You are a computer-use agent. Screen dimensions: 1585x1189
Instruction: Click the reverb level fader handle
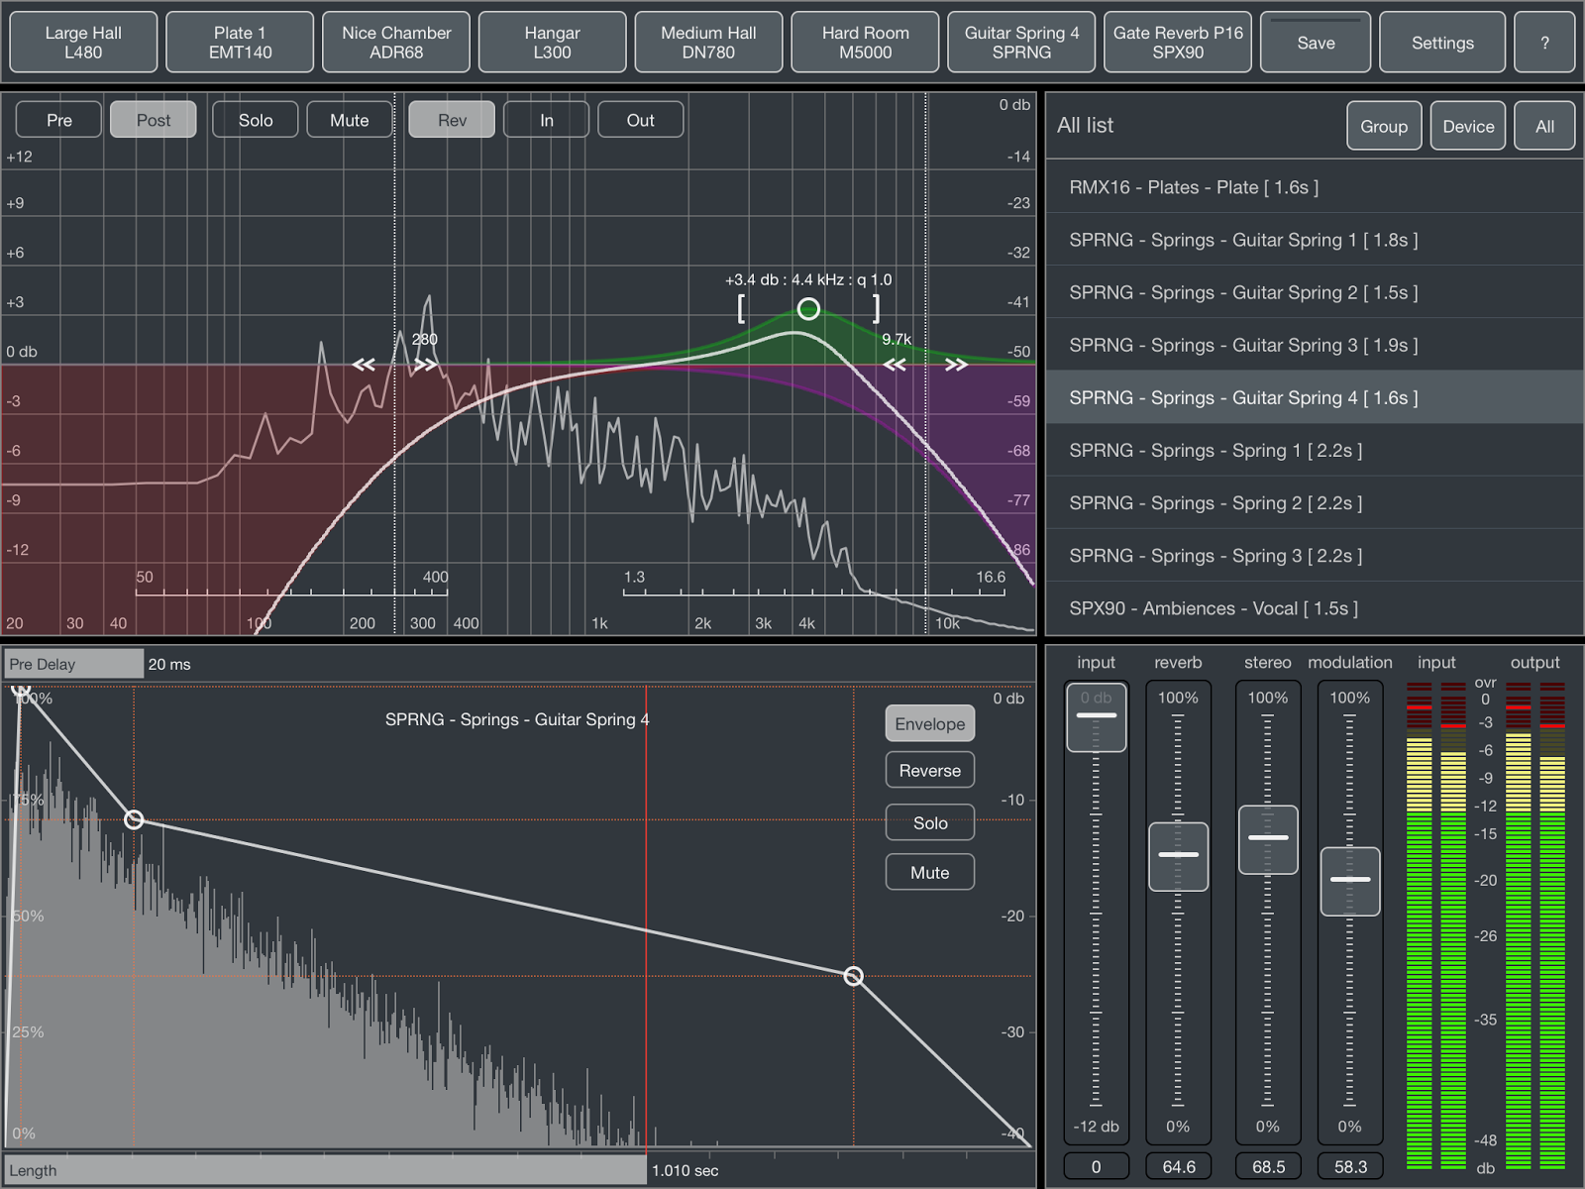click(x=1178, y=855)
